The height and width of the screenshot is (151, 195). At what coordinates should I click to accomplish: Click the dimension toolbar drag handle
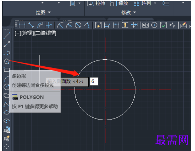tap(16, 25)
